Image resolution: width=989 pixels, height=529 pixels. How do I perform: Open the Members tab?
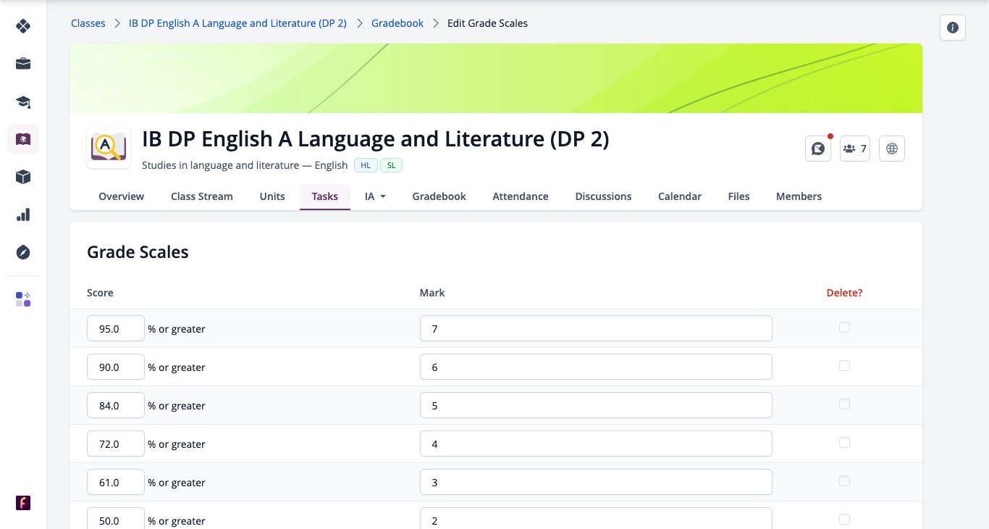click(x=799, y=196)
